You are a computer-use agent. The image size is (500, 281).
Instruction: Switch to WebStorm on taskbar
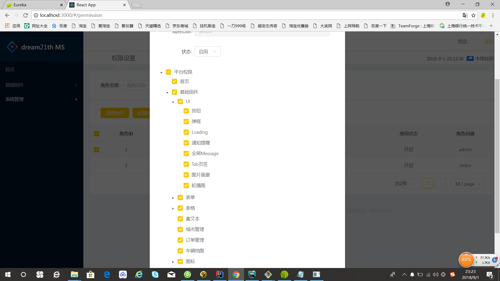tap(252, 274)
